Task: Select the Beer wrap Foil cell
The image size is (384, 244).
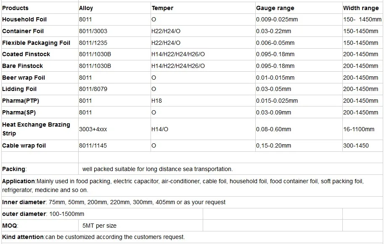Action: (24, 78)
